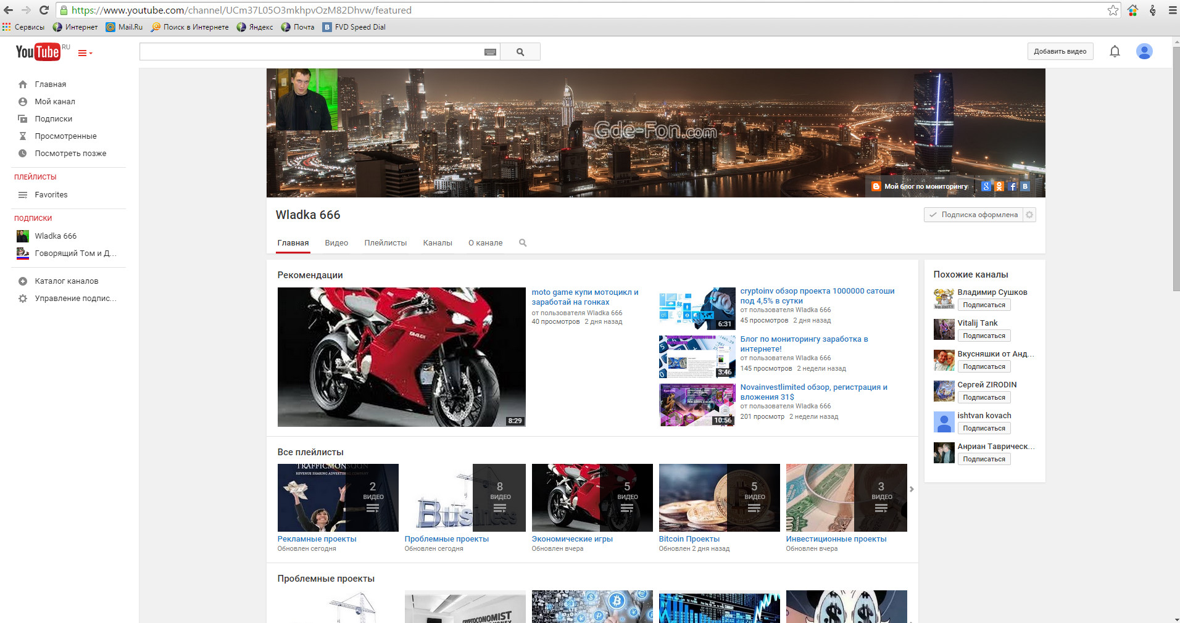Switch to the Видео tab
The image size is (1180, 623).
pos(336,243)
